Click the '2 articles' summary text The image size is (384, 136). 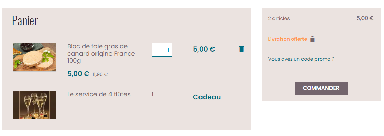pyautogui.click(x=279, y=18)
